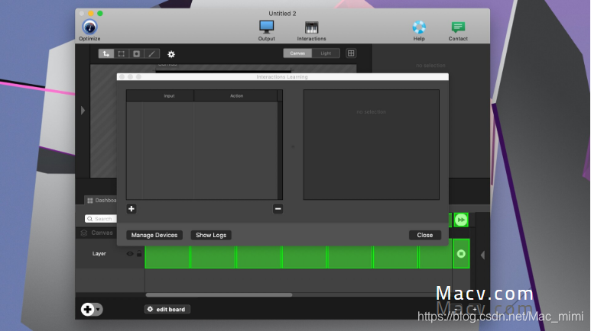Click Manage Devices button
This screenshot has width=591, height=331.
tap(154, 235)
